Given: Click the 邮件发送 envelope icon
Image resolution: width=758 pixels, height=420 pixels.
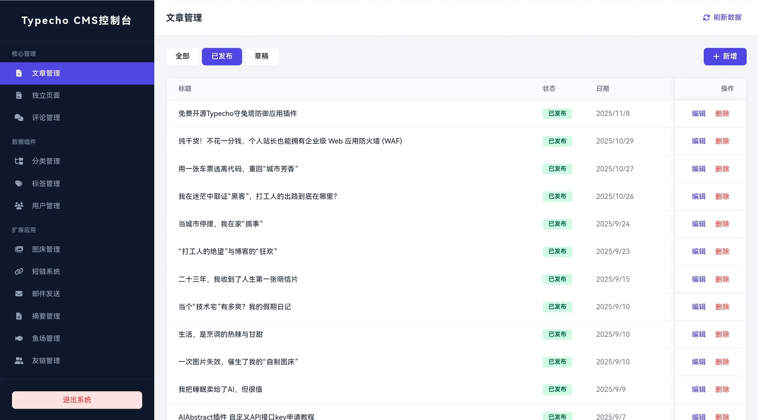Looking at the screenshot, I should click(19, 294).
